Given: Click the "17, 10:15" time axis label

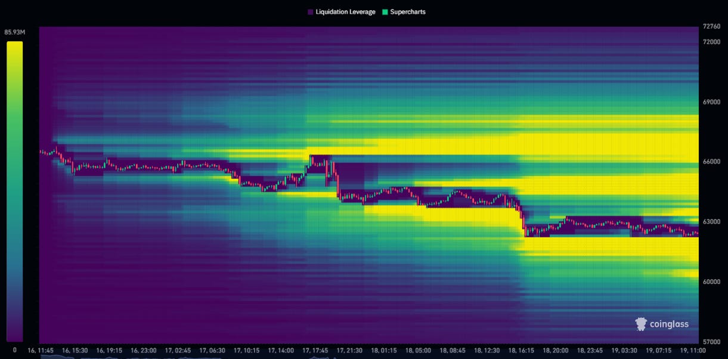Looking at the screenshot, I should click(246, 351).
